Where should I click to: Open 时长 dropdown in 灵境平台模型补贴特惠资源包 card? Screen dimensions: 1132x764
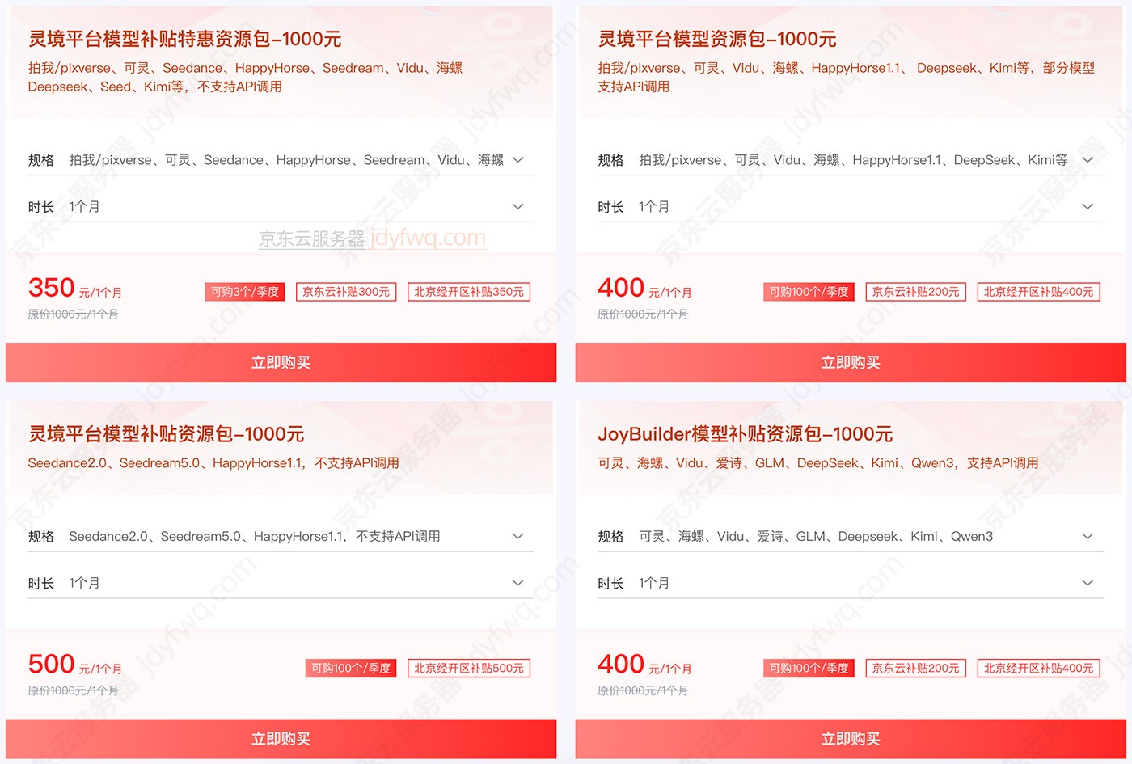[x=281, y=207]
